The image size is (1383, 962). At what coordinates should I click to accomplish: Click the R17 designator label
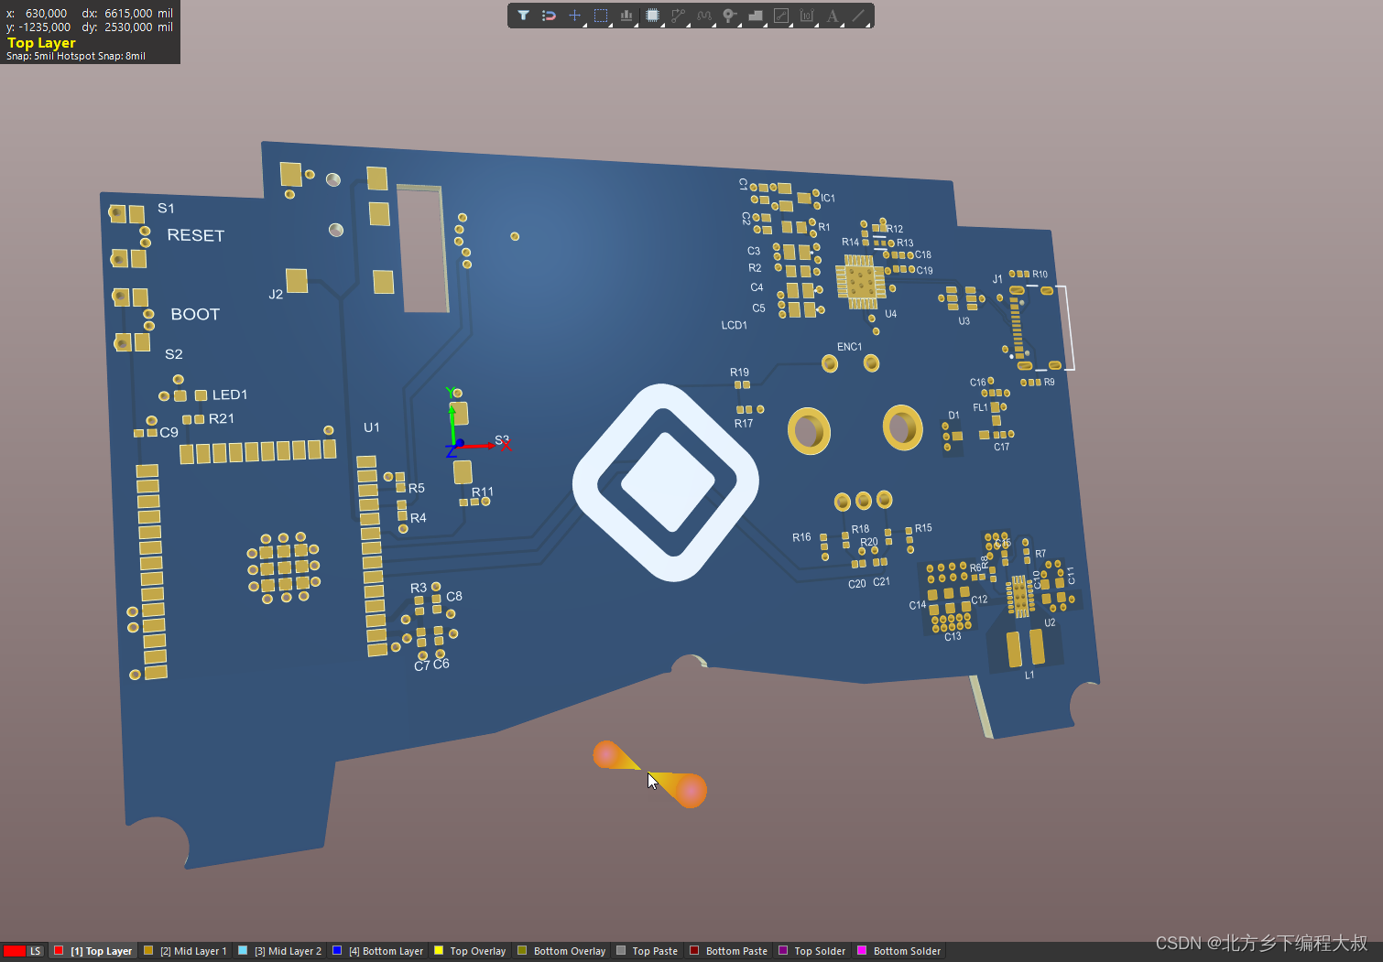[743, 423]
